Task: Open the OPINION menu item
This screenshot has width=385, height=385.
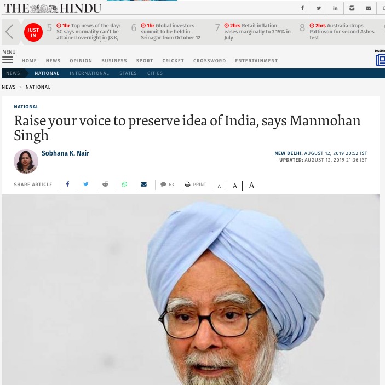Action: pyautogui.click(x=81, y=61)
